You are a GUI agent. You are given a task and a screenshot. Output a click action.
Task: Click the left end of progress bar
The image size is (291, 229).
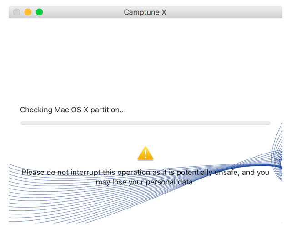click(x=23, y=123)
